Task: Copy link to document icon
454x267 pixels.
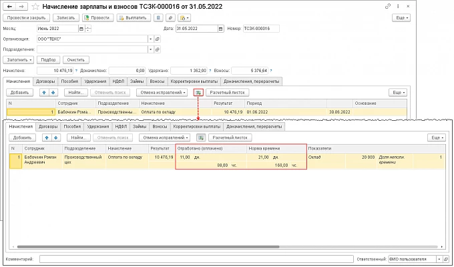Action: (388, 6)
